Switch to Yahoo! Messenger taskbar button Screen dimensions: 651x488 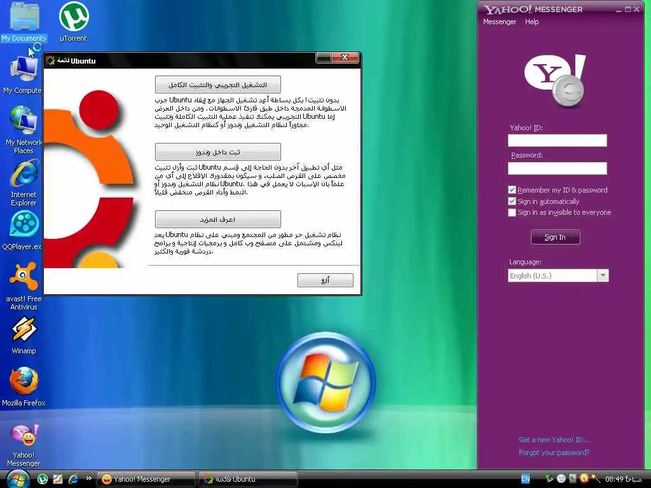(146, 479)
